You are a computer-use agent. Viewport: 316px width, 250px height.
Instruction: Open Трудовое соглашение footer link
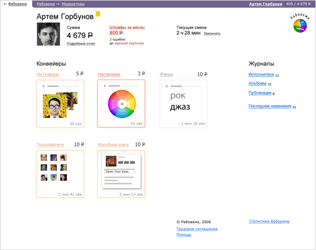click(196, 229)
